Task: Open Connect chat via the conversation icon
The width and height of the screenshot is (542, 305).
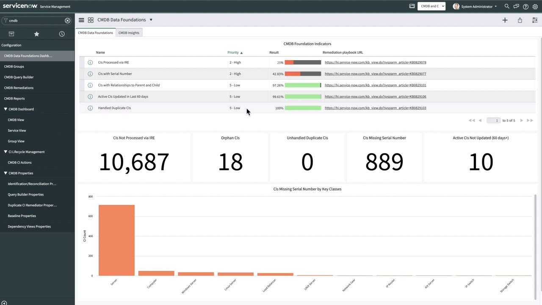Action: point(516,6)
